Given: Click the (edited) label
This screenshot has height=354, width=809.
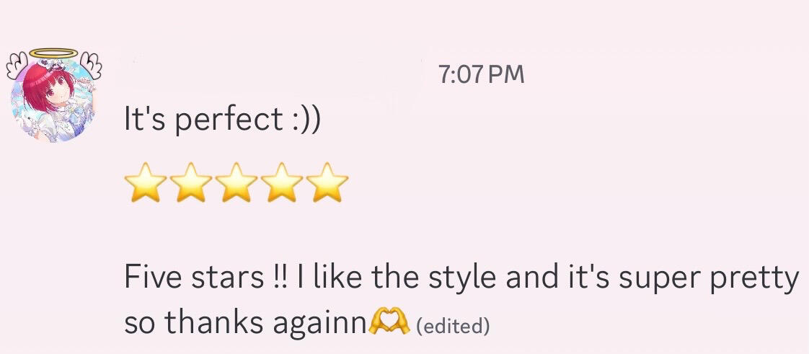Looking at the screenshot, I should 454,327.
